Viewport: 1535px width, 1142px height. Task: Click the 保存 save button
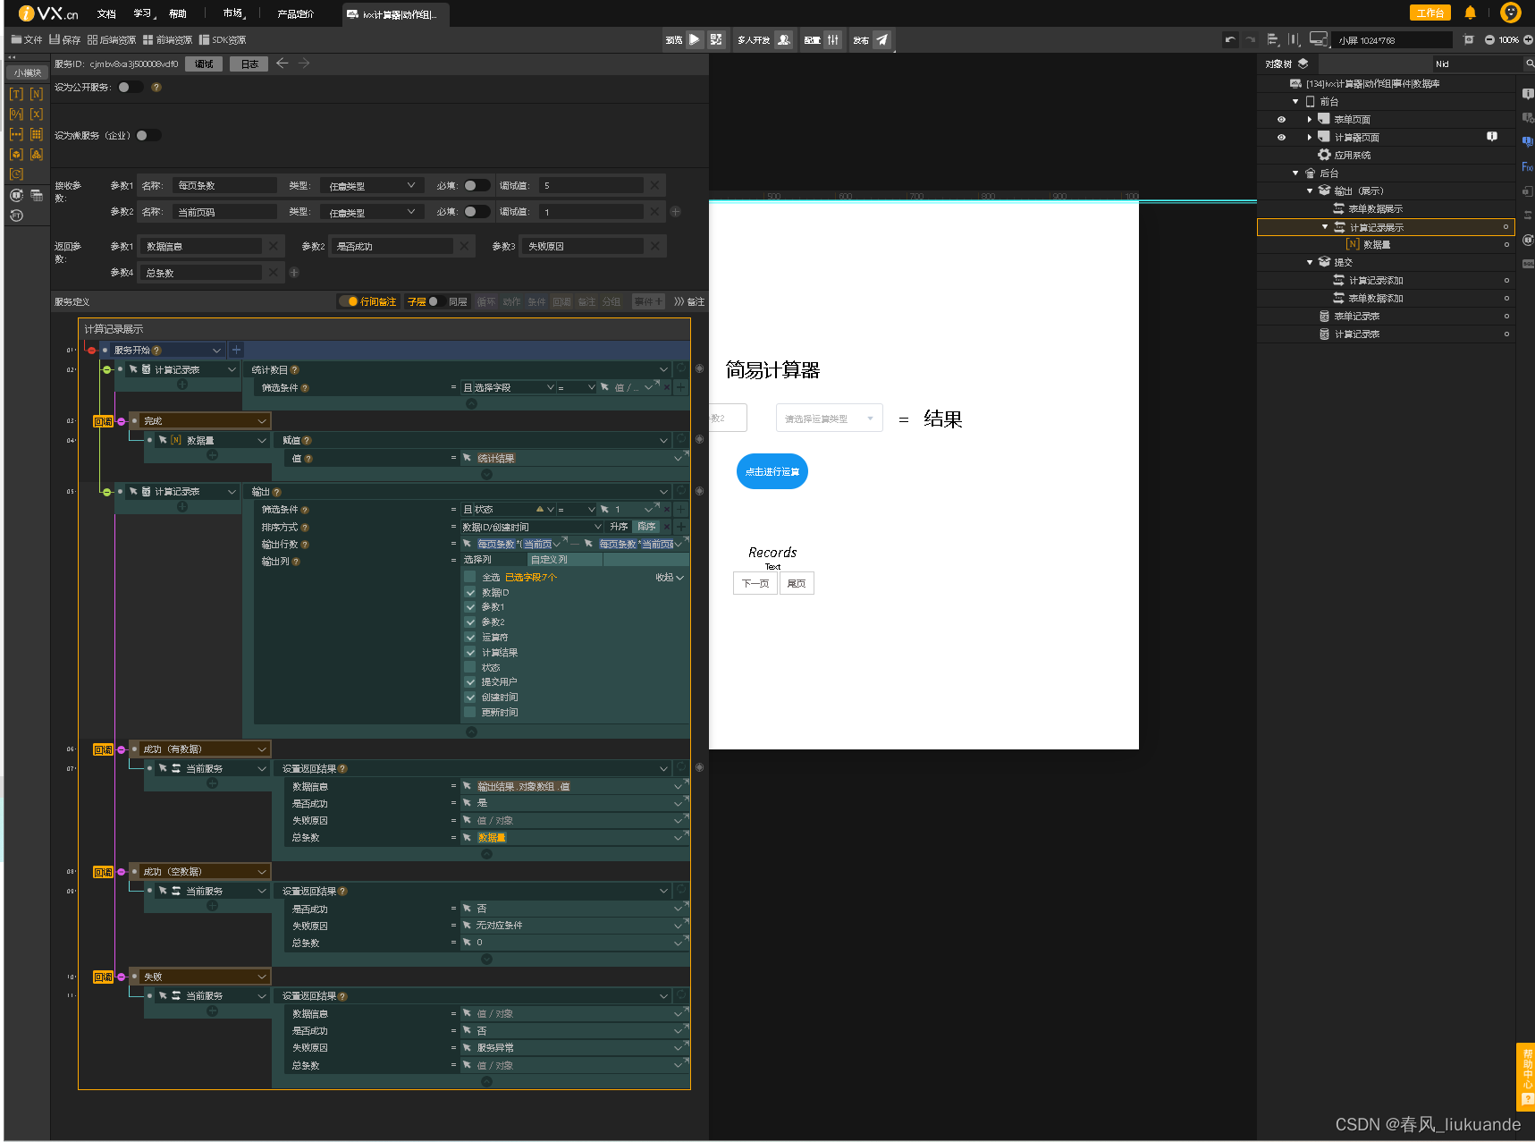click(x=65, y=39)
